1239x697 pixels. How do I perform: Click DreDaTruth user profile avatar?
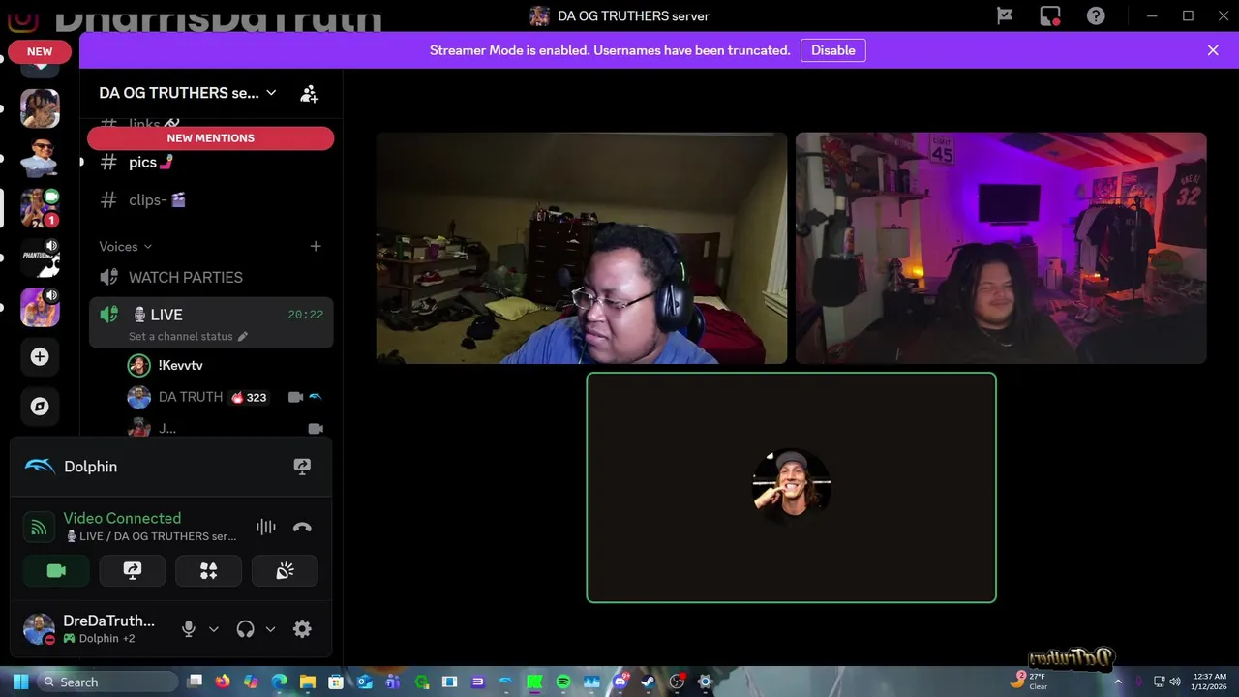(39, 629)
